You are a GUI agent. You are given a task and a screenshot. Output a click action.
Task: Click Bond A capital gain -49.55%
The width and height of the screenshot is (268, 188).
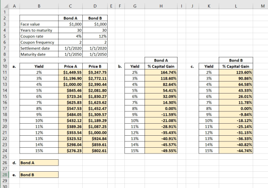[x=161, y=151]
